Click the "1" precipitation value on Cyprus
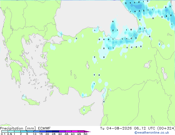175x135 pixels. (84, 110)
